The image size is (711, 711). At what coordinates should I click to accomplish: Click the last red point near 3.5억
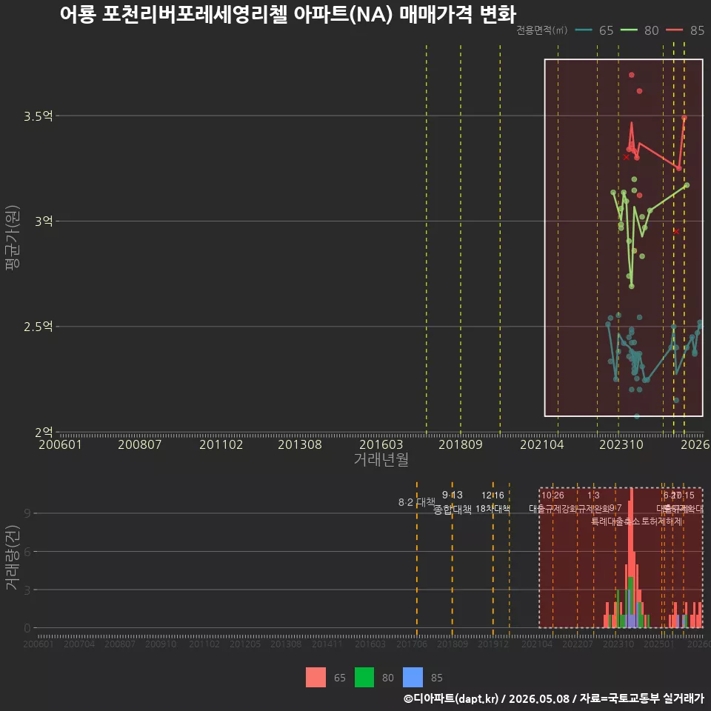pyautogui.click(x=684, y=118)
